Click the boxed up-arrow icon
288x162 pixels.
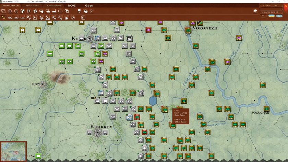(83, 17)
